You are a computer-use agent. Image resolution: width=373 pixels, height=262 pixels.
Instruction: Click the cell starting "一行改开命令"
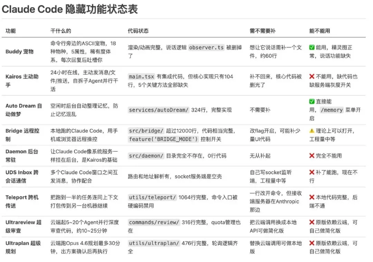[x=276, y=201]
